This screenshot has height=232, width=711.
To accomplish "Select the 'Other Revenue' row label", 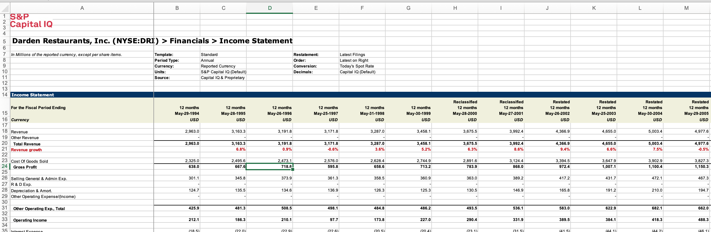I will tap(25, 138).
